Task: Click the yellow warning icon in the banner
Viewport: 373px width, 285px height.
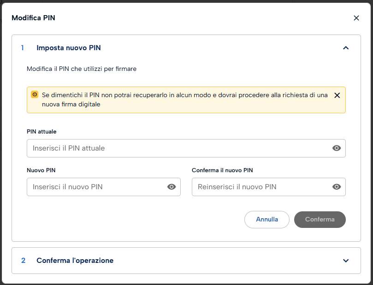Action: pyautogui.click(x=35, y=94)
